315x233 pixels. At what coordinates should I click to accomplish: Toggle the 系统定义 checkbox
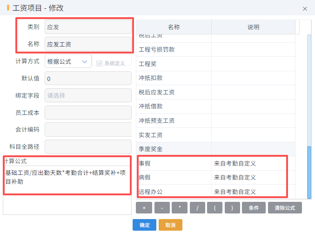(x=99, y=63)
